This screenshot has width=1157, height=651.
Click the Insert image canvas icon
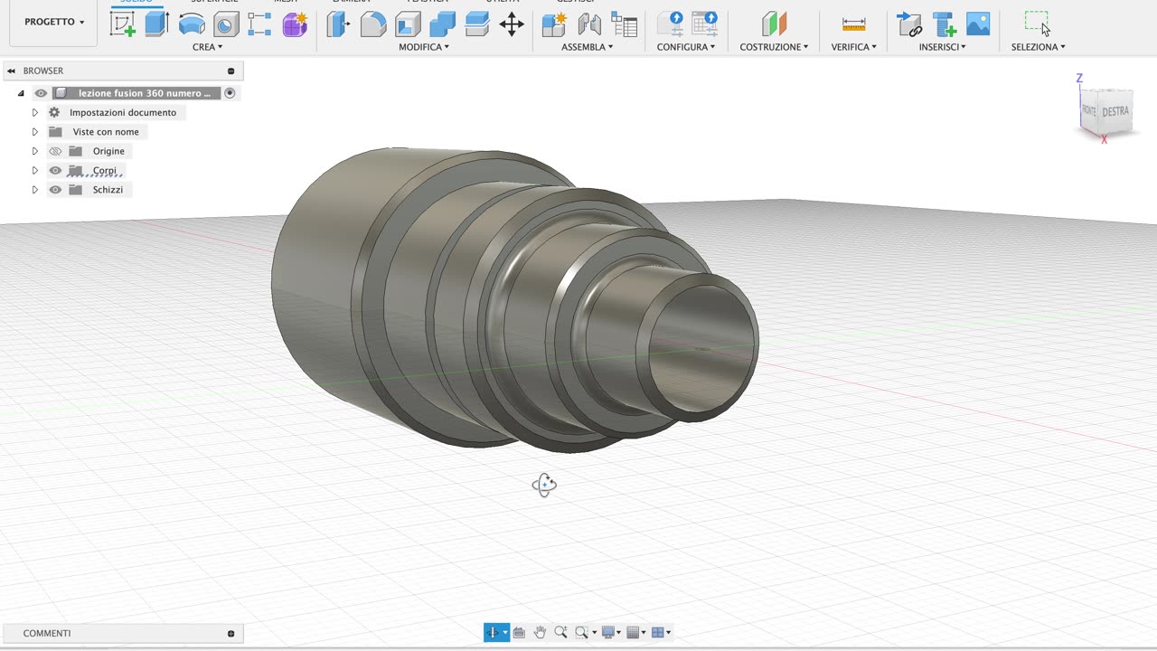(978, 24)
